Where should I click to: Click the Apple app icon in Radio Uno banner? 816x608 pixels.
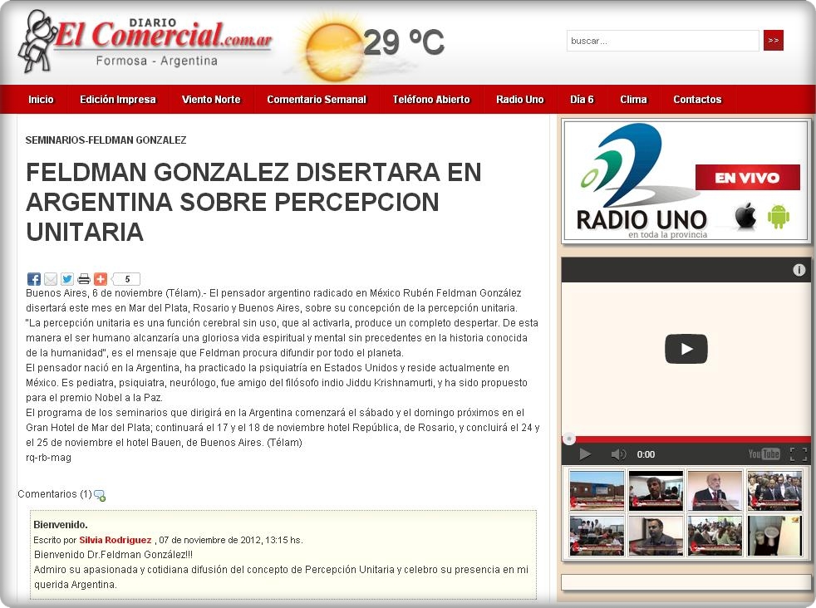point(745,216)
